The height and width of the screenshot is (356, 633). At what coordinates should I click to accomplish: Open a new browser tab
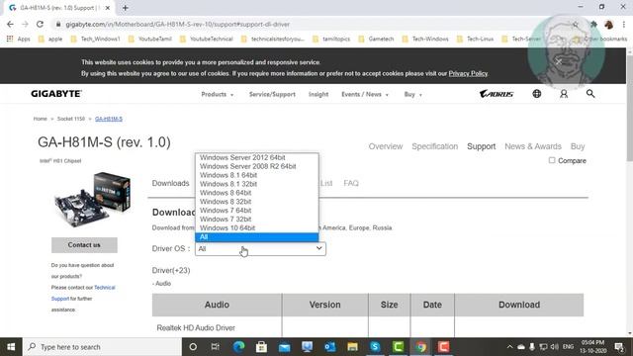coord(126,8)
